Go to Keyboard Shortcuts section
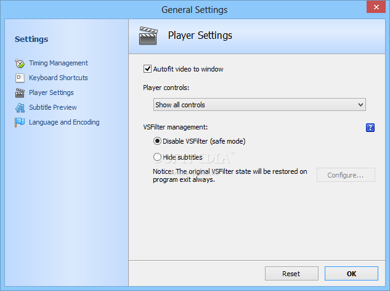The height and width of the screenshot is (291, 390). point(58,78)
